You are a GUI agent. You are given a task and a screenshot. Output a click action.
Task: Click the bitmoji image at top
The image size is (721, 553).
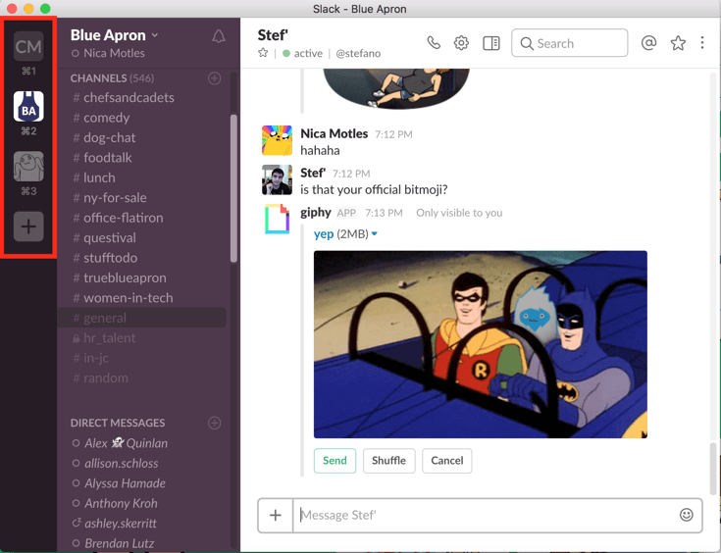click(396, 88)
